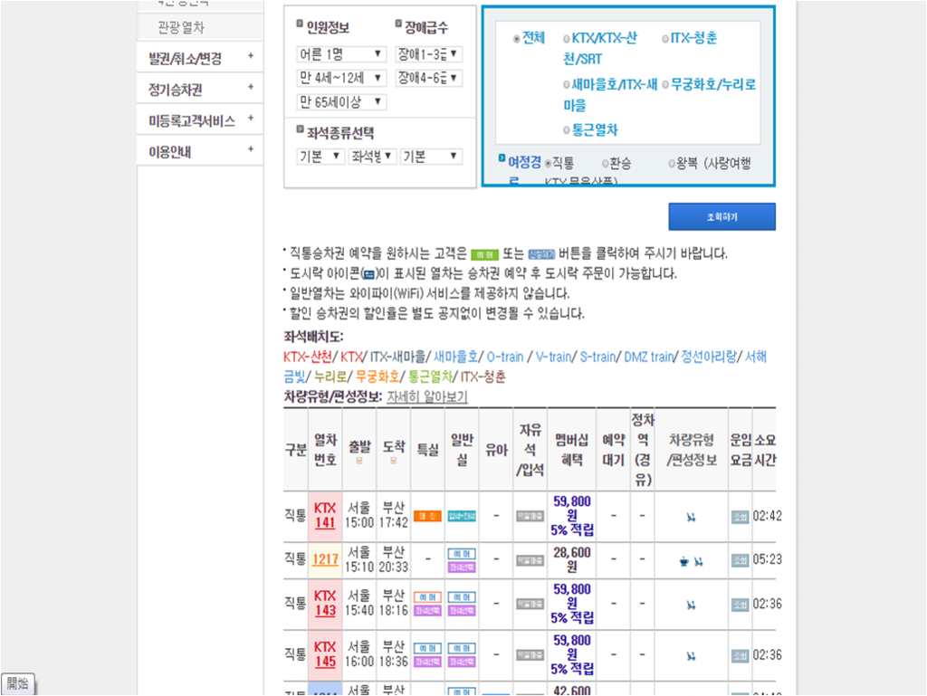This screenshot has width=927, height=696.
Task: Open the 만 65세이상 senior dropdown
Action: (x=341, y=102)
